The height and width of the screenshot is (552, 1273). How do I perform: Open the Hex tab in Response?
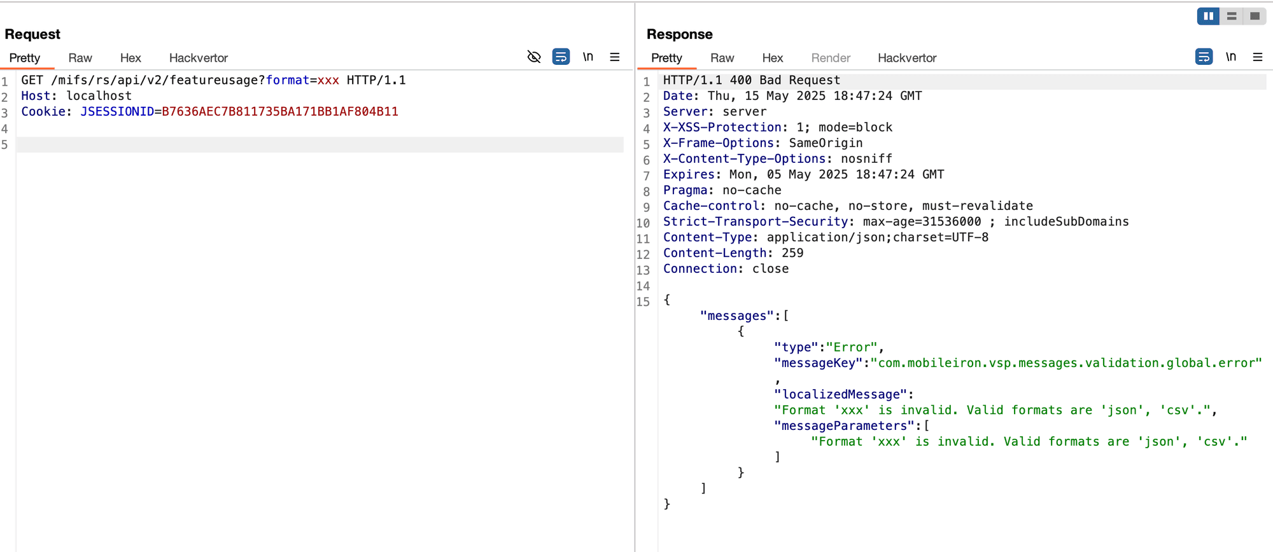coord(772,58)
